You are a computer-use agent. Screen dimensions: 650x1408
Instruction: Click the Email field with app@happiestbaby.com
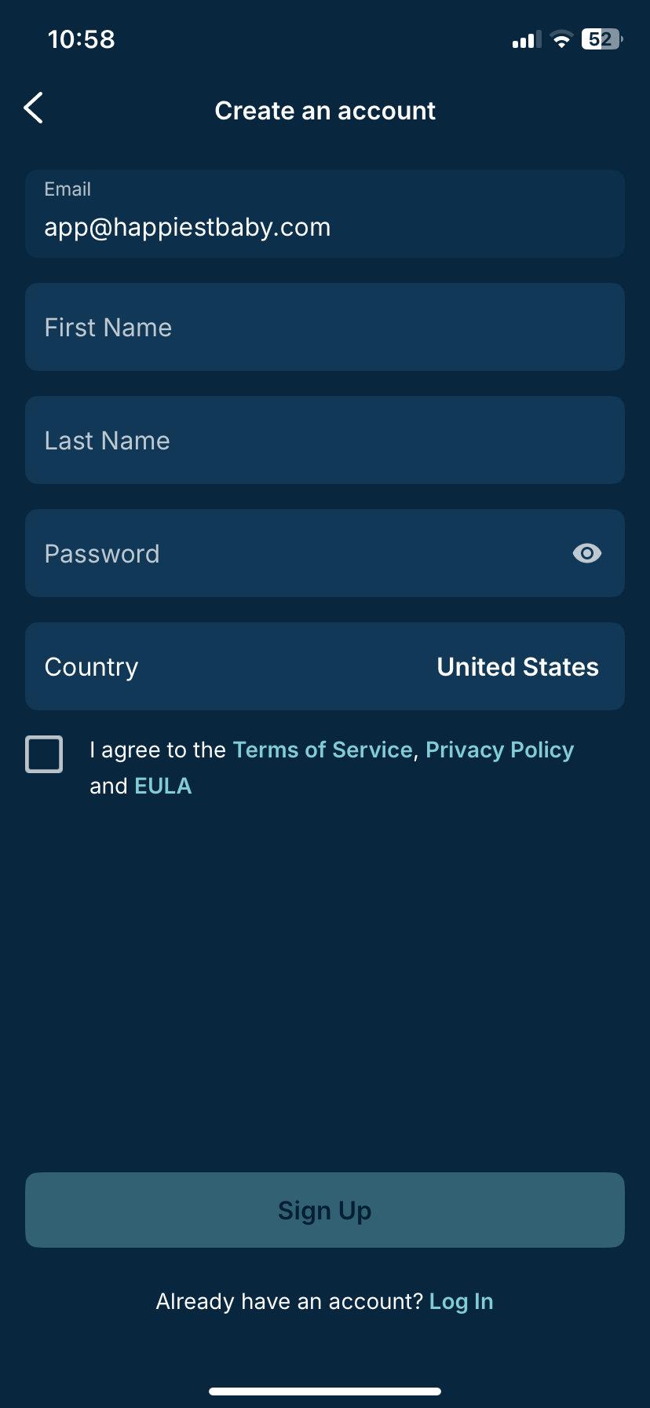pos(324,214)
